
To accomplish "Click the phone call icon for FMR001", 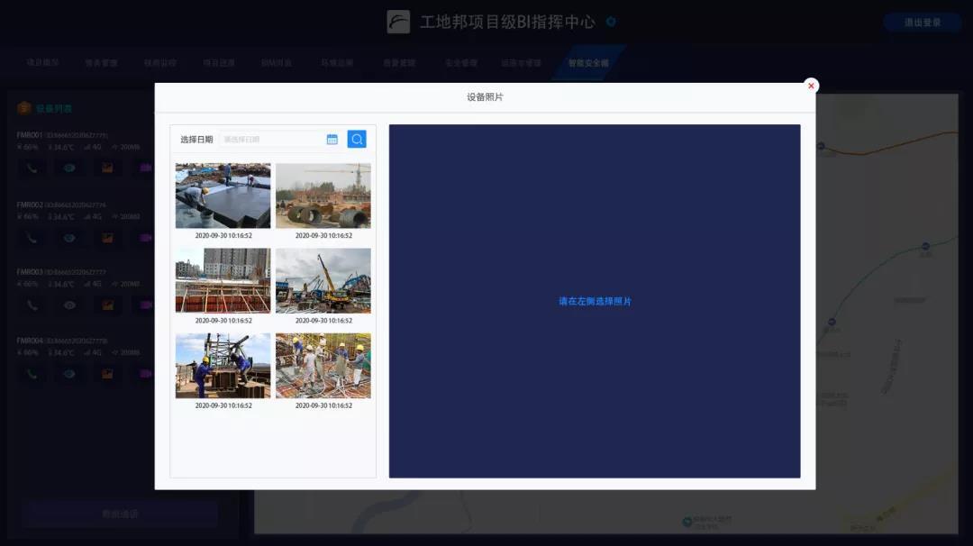I will [32, 168].
